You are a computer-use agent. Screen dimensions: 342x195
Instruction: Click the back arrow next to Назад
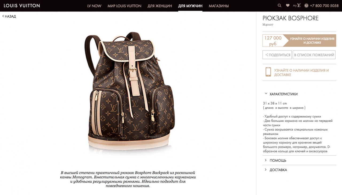coord(3,16)
